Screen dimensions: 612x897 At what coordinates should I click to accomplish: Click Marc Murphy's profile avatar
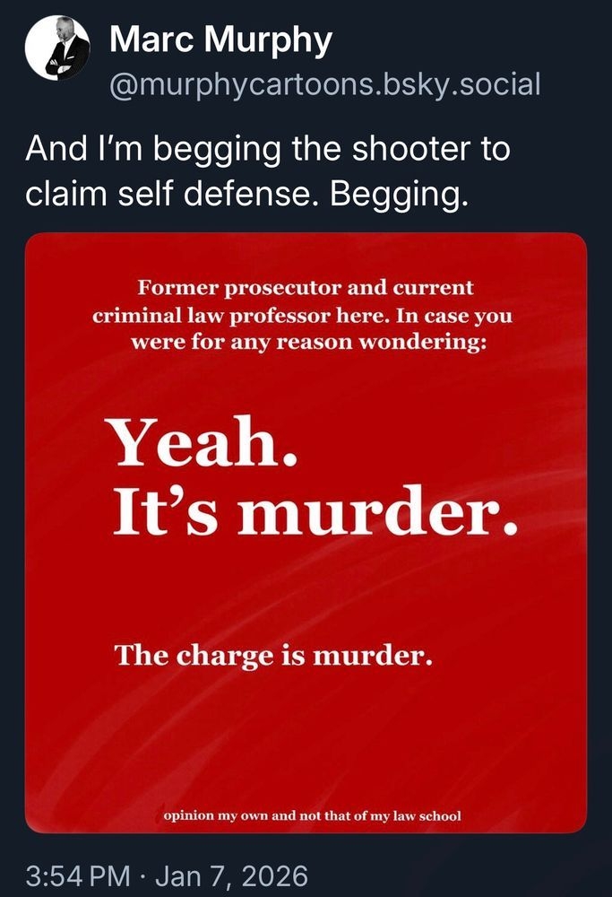tap(57, 51)
